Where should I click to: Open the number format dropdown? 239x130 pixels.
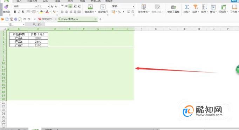(134, 6)
